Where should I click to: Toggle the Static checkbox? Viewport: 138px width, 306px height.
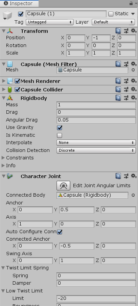111,14
